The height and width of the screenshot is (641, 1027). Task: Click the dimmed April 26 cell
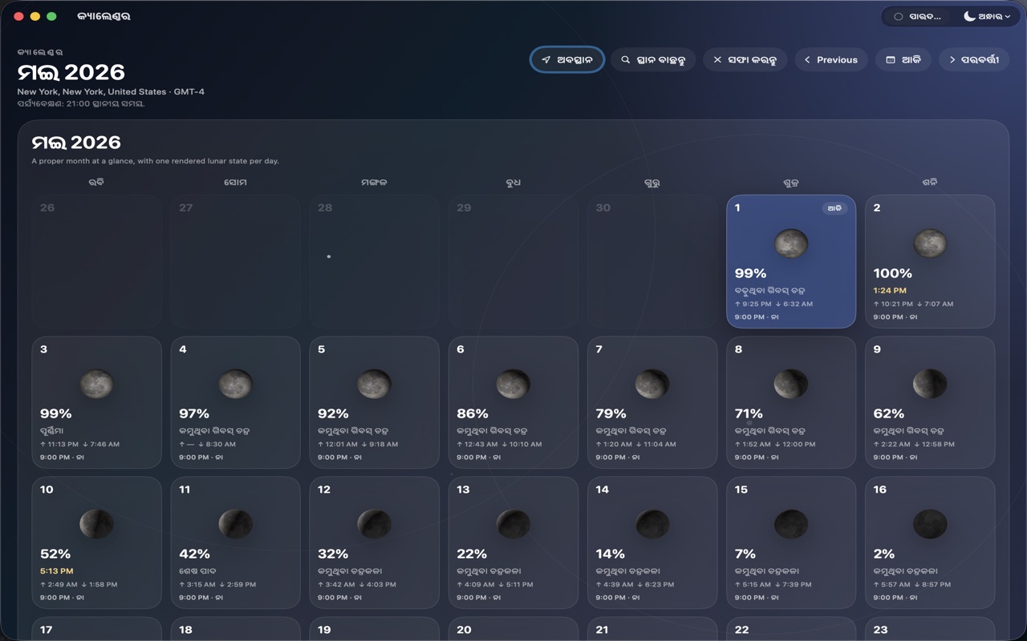tap(96, 261)
